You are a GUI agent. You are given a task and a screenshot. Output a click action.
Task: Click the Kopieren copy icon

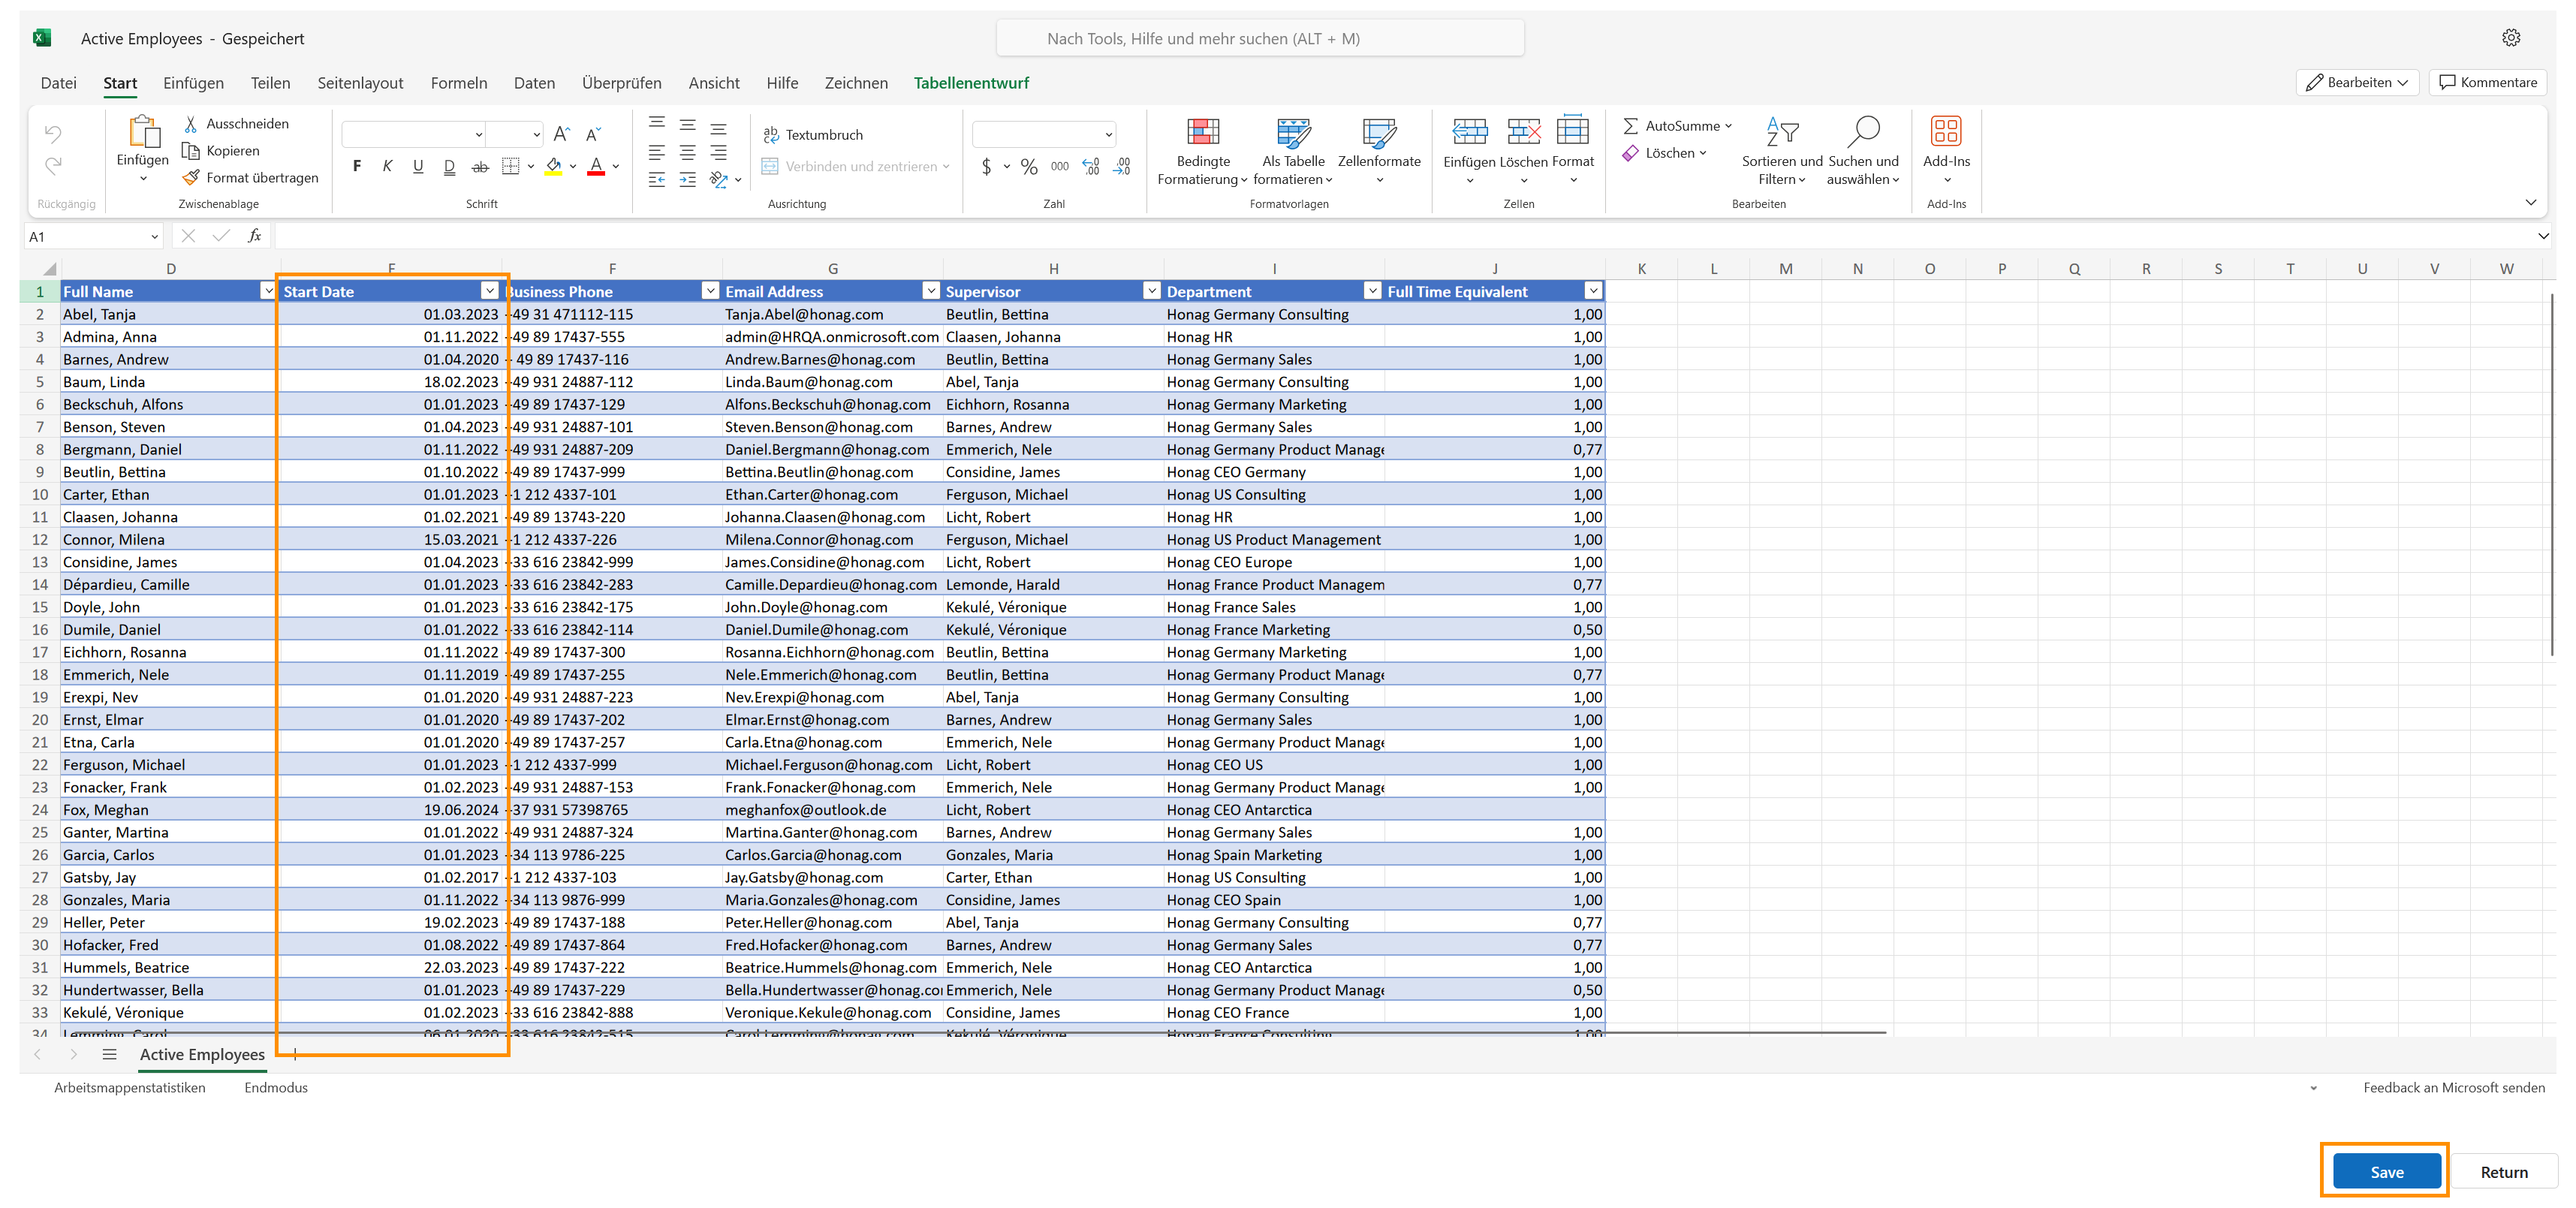(x=191, y=151)
